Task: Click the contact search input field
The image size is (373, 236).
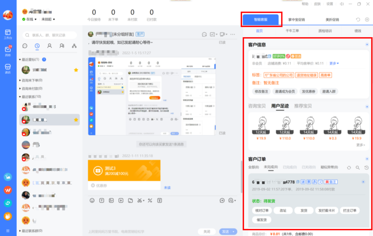Action: (49, 35)
